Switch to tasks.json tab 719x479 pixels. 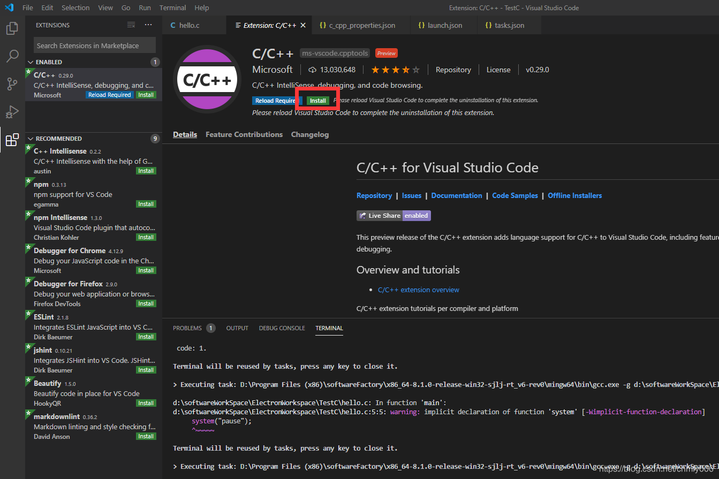coord(509,25)
